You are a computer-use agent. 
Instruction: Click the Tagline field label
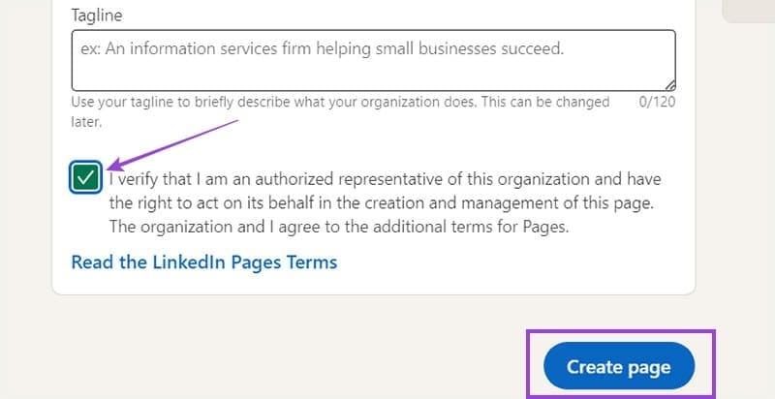point(97,16)
